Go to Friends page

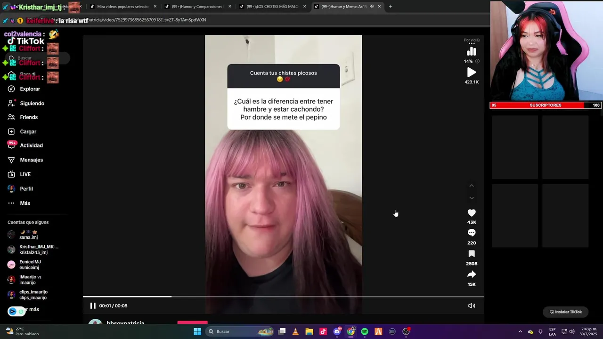(23, 117)
